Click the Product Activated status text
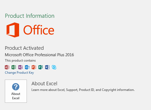Screen dimensions: 151x110 [24, 48]
